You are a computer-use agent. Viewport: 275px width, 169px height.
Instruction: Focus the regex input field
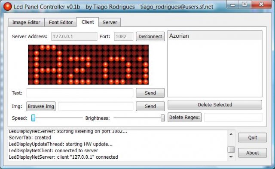[x=233, y=118]
